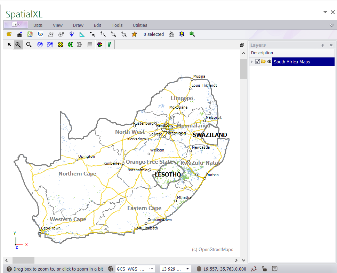Switch to the Draw ribbon tab
337x273 pixels.
78,25
